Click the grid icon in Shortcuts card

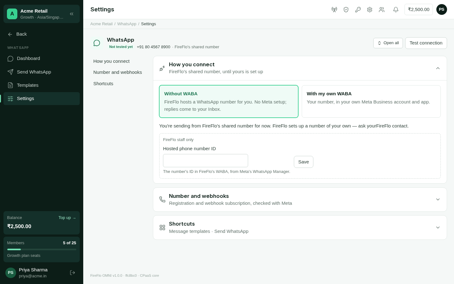[x=162, y=228]
